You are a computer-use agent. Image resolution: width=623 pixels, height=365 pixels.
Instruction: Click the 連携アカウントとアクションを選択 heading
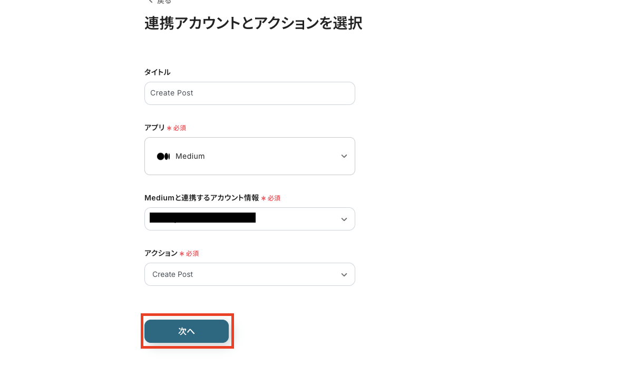click(253, 24)
